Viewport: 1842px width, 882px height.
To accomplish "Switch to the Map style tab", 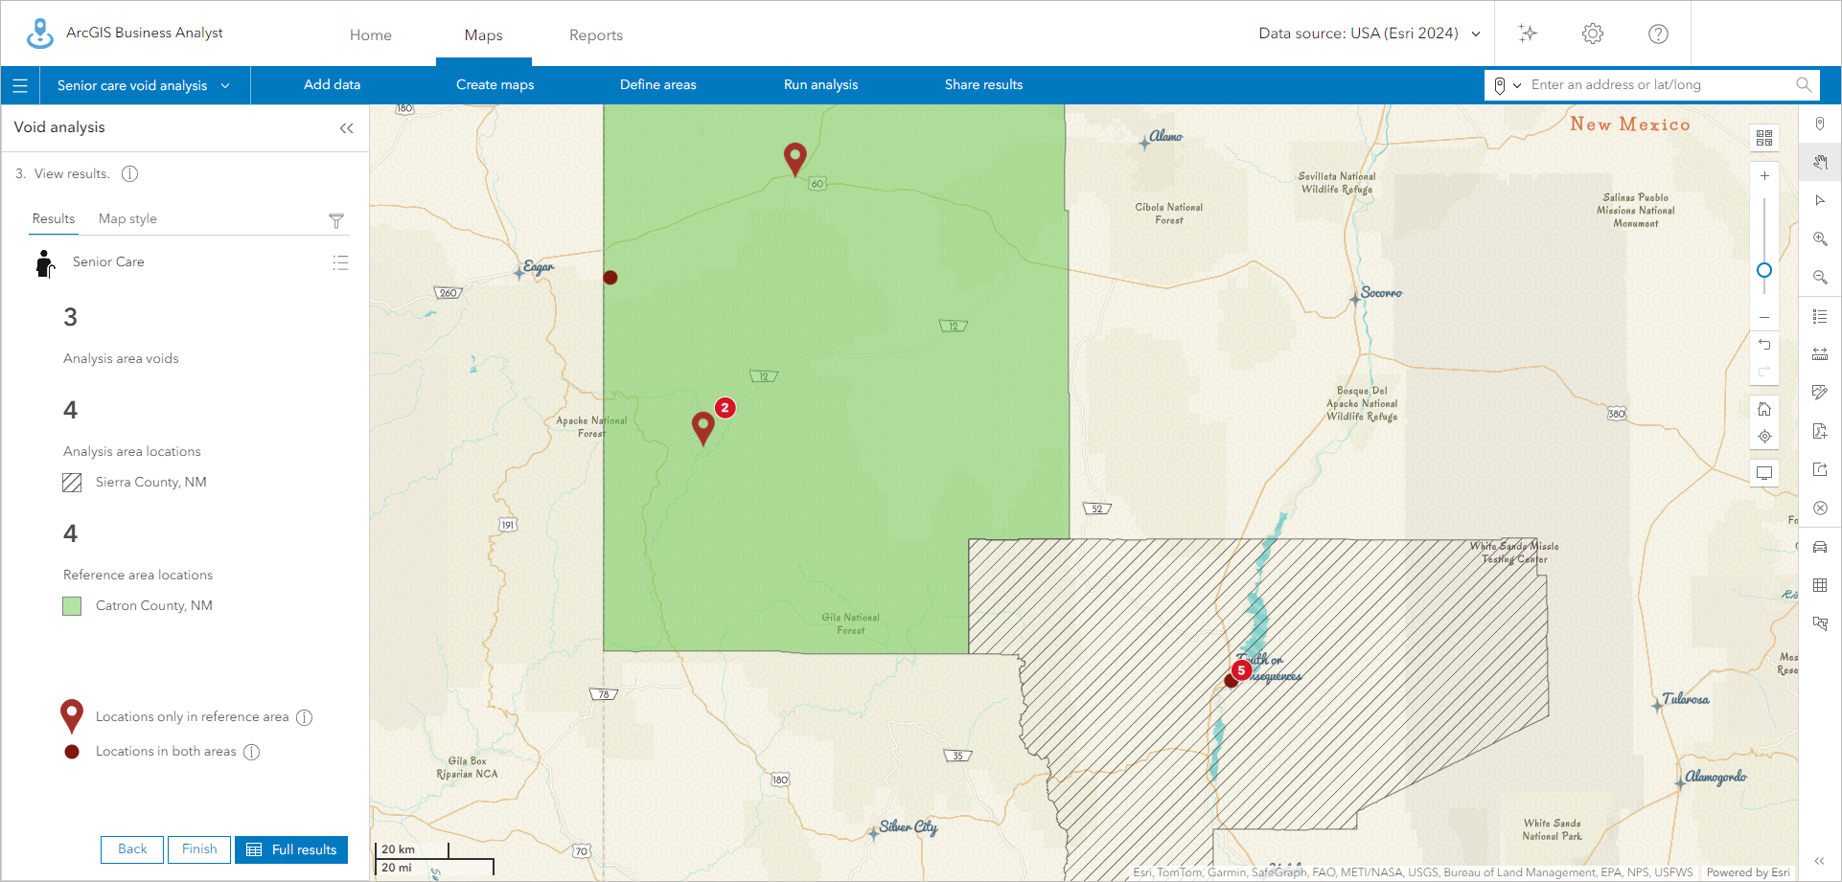I will point(127,219).
